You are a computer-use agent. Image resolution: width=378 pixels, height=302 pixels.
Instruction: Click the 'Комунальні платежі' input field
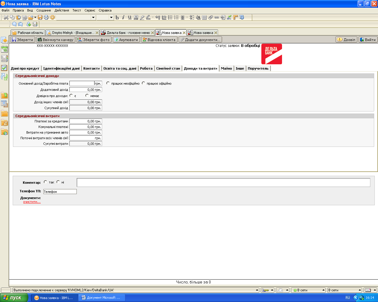[x=86, y=127]
